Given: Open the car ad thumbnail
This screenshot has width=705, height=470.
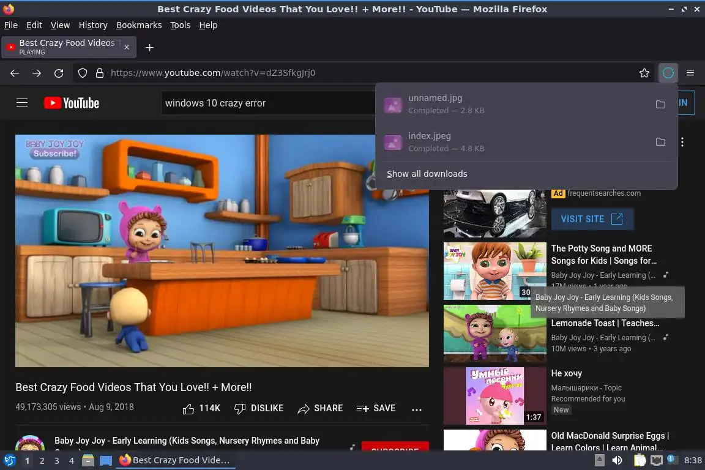Looking at the screenshot, I should coord(494,213).
